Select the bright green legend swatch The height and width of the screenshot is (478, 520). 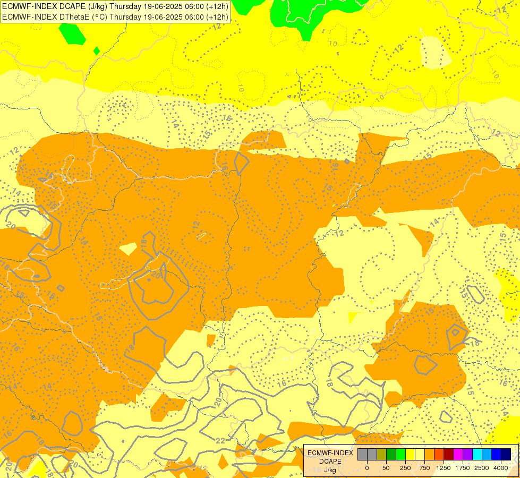(401, 455)
